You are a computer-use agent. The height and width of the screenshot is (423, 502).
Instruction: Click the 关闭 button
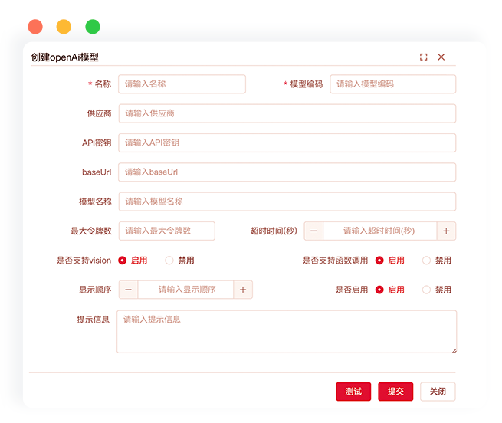click(x=438, y=392)
